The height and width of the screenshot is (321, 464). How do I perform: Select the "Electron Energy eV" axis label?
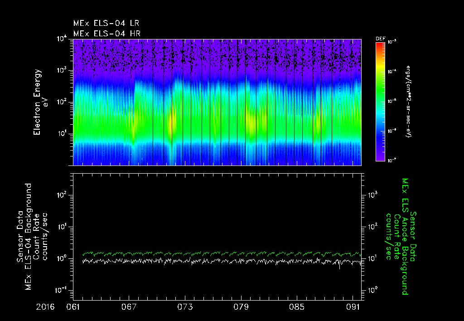40,102
